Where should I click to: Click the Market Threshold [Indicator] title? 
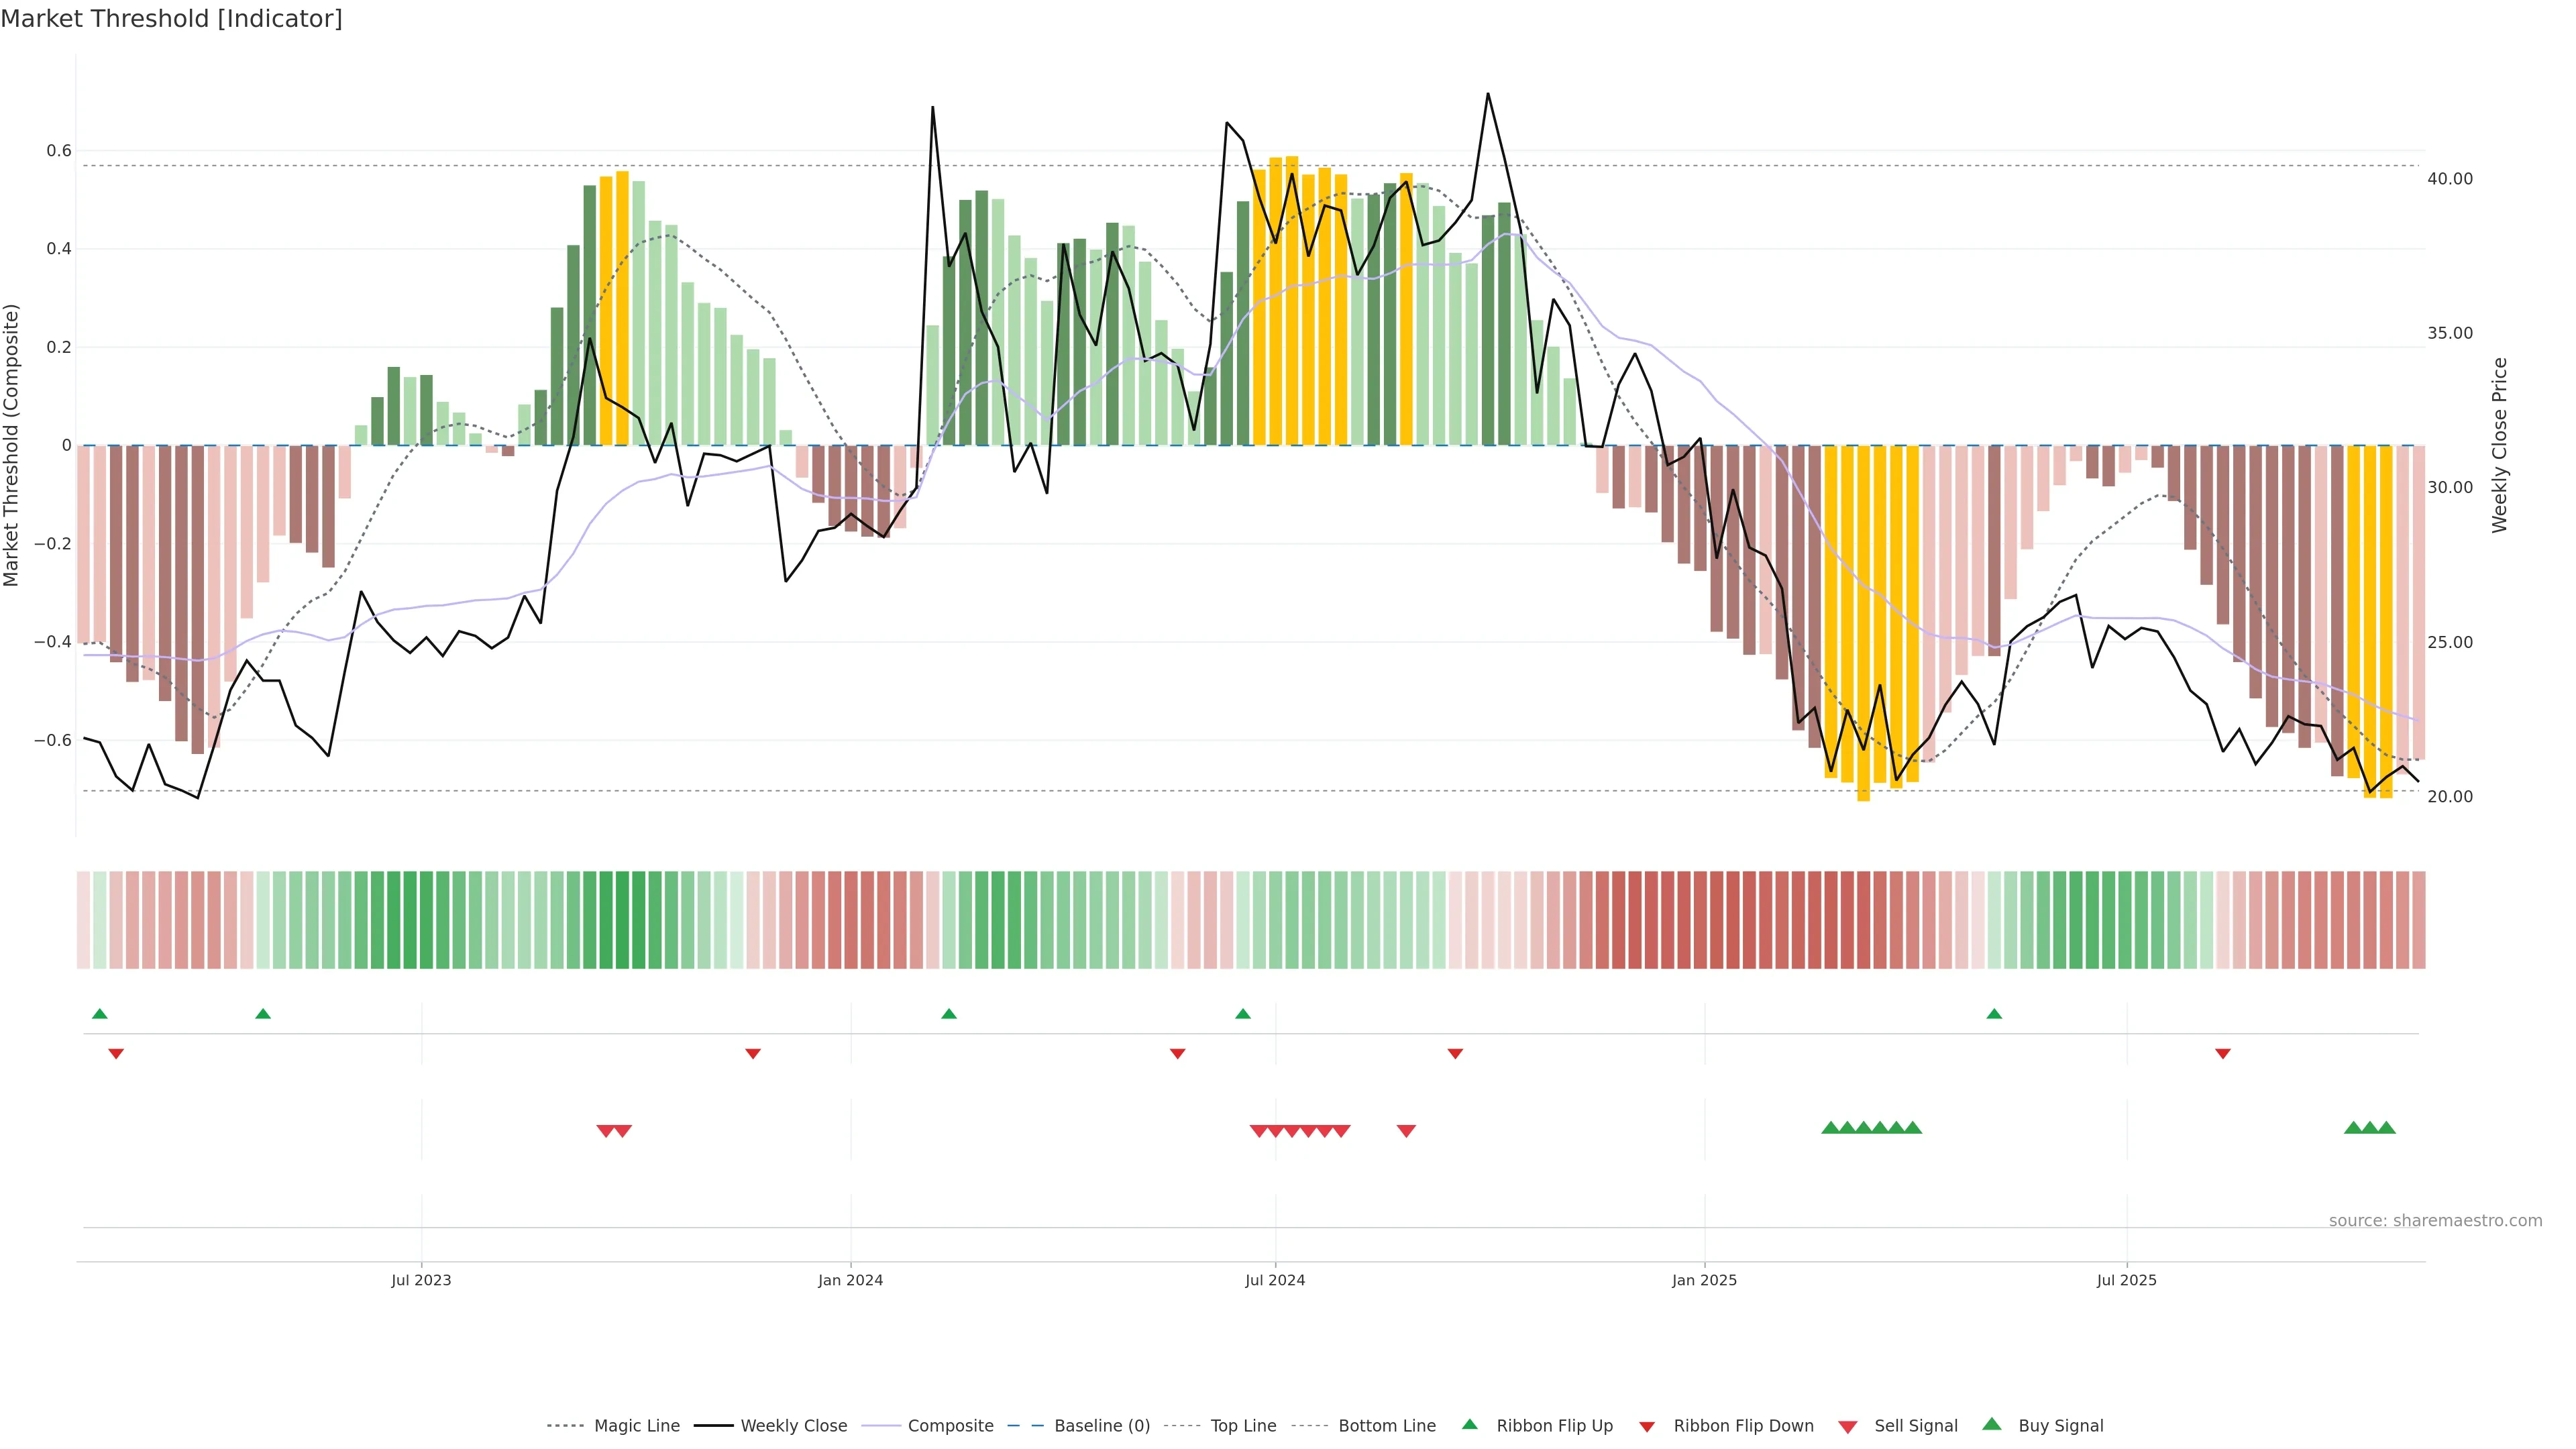pos(171,19)
